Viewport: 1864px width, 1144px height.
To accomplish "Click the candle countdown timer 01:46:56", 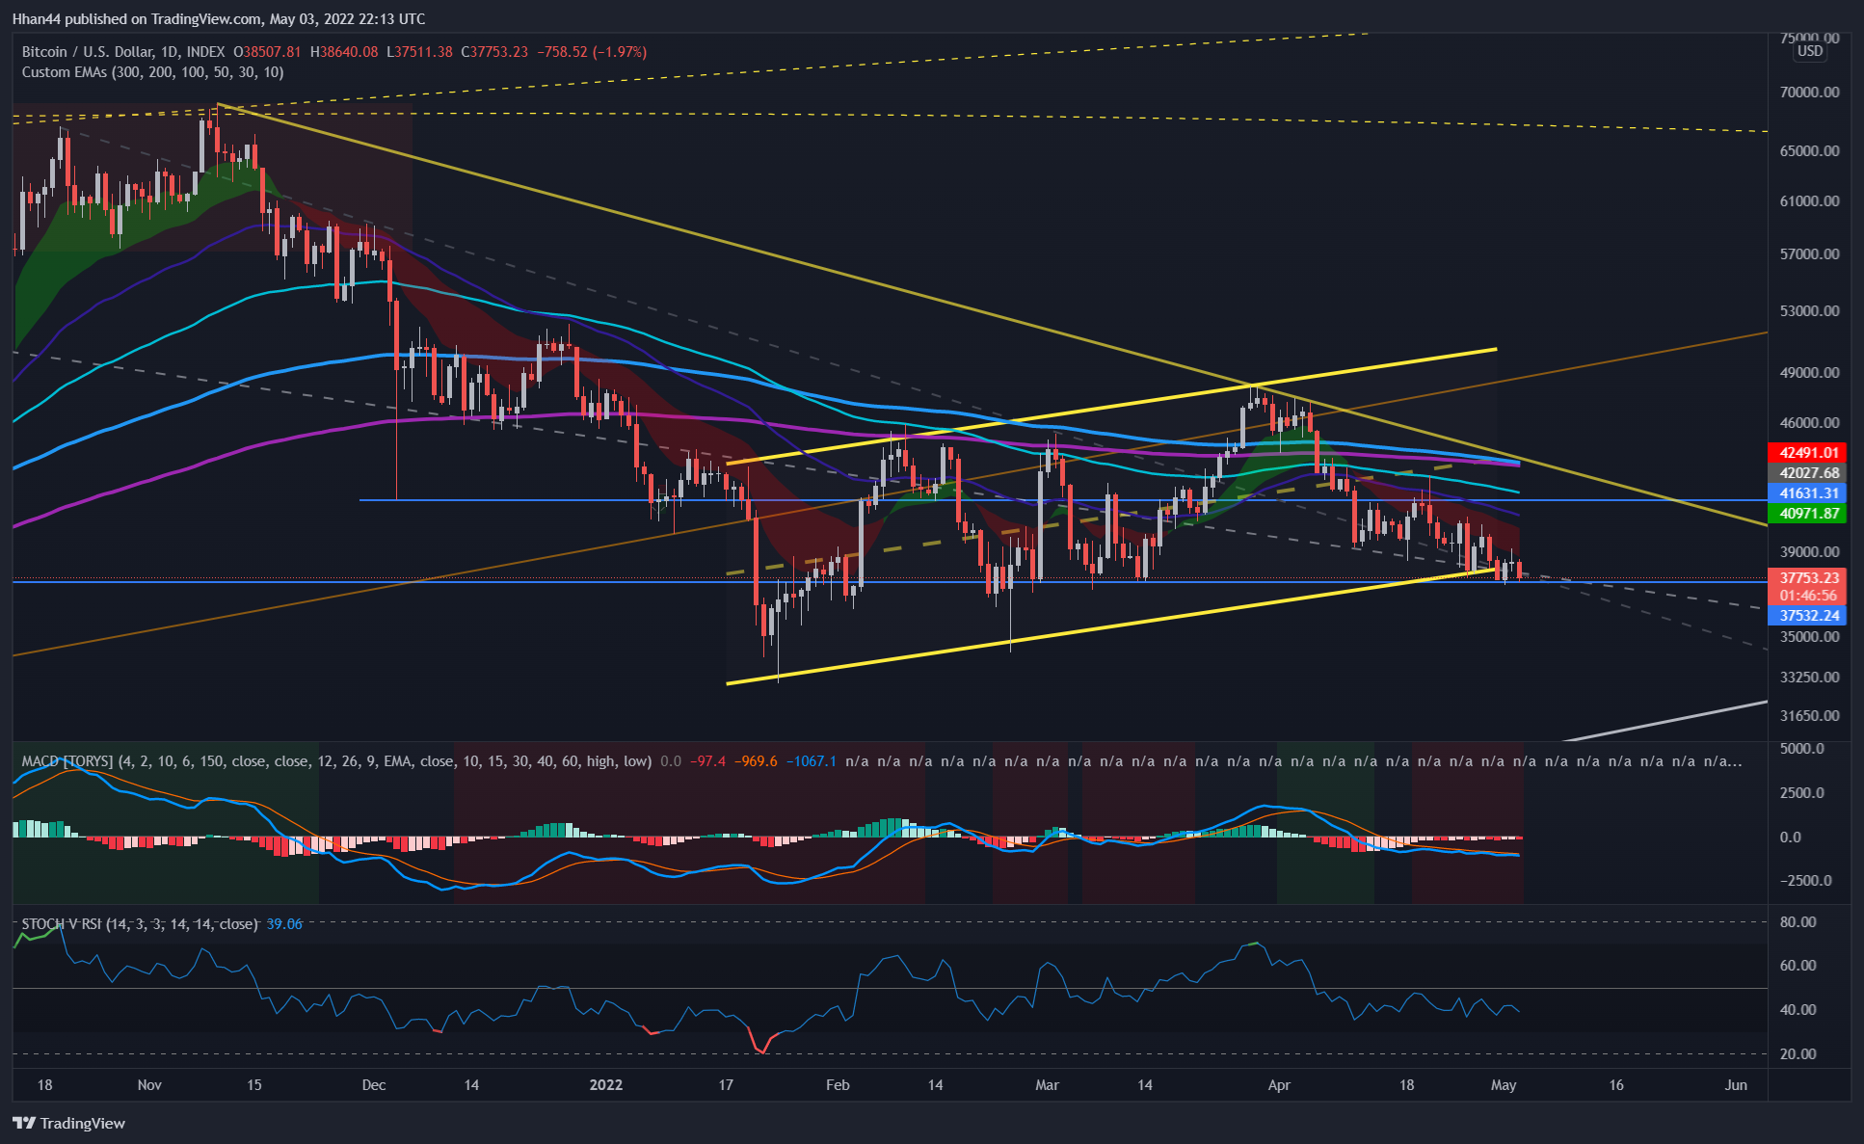I will click(1808, 596).
